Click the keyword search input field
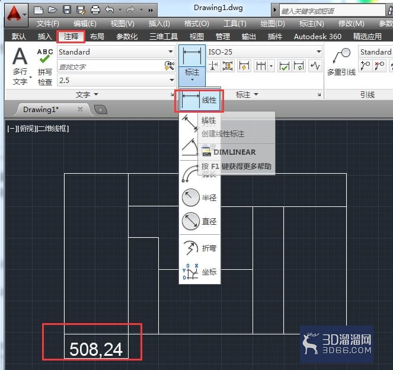The image size is (393, 370). tap(332, 11)
